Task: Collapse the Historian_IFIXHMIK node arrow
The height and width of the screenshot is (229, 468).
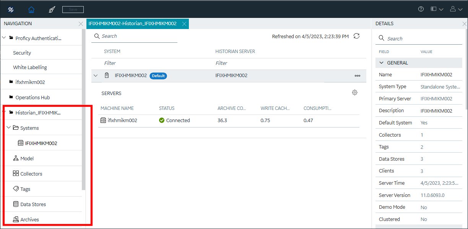Action: 4,113
